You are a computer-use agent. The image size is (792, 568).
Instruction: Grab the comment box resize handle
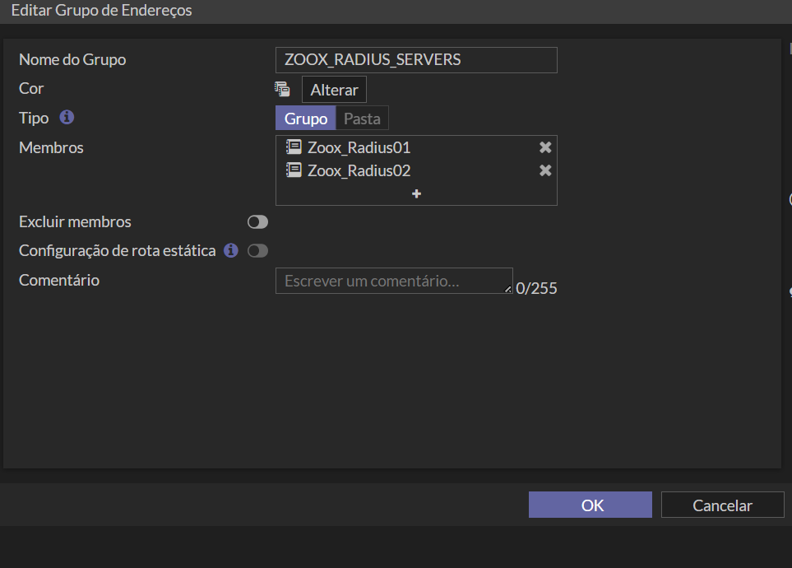click(x=507, y=289)
